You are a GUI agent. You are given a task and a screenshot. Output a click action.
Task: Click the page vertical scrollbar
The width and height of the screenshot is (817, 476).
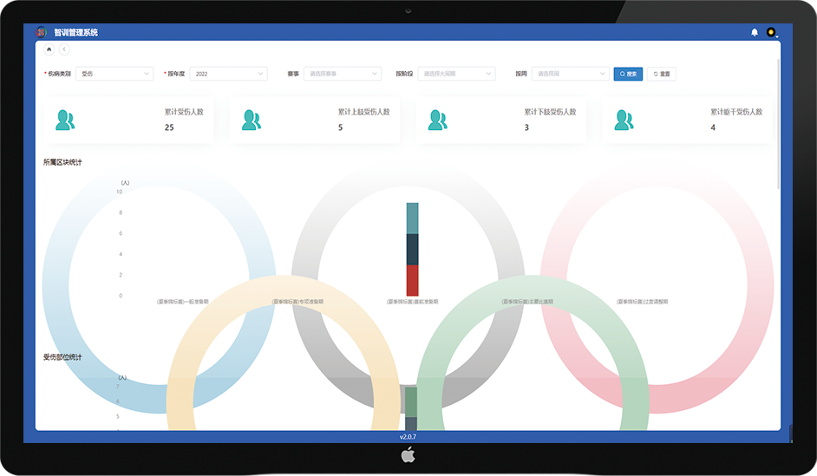[x=779, y=124]
